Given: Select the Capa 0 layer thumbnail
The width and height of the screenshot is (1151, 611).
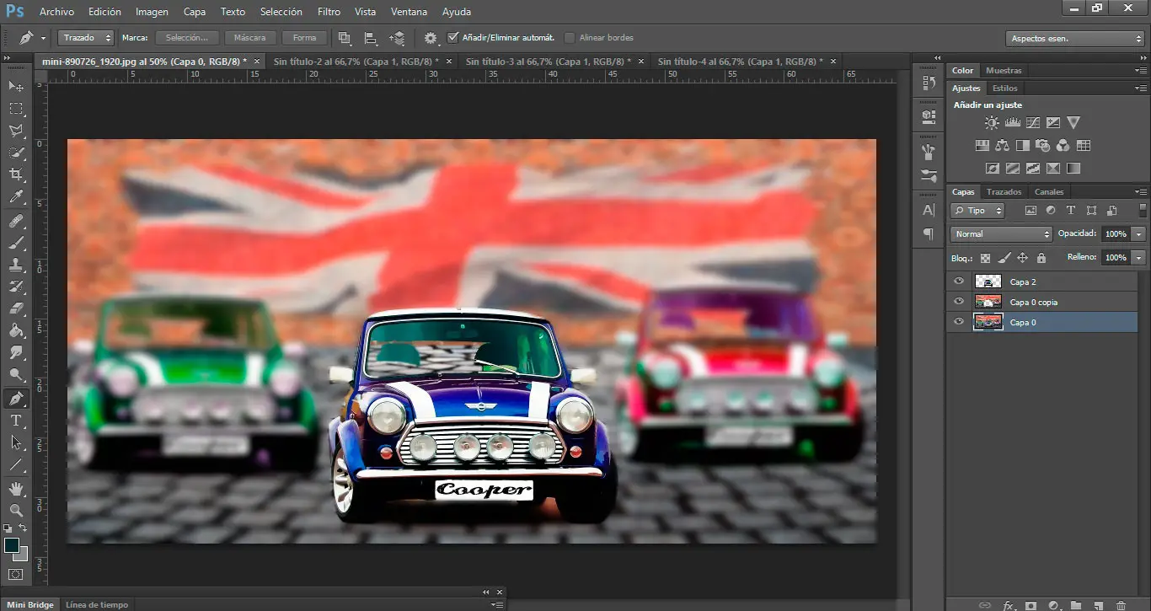Looking at the screenshot, I should click(x=988, y=322).
